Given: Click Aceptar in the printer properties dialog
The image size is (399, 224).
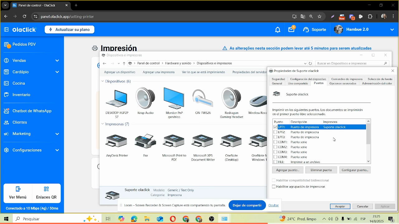Looking at the screenshot, I should point(340,206).
